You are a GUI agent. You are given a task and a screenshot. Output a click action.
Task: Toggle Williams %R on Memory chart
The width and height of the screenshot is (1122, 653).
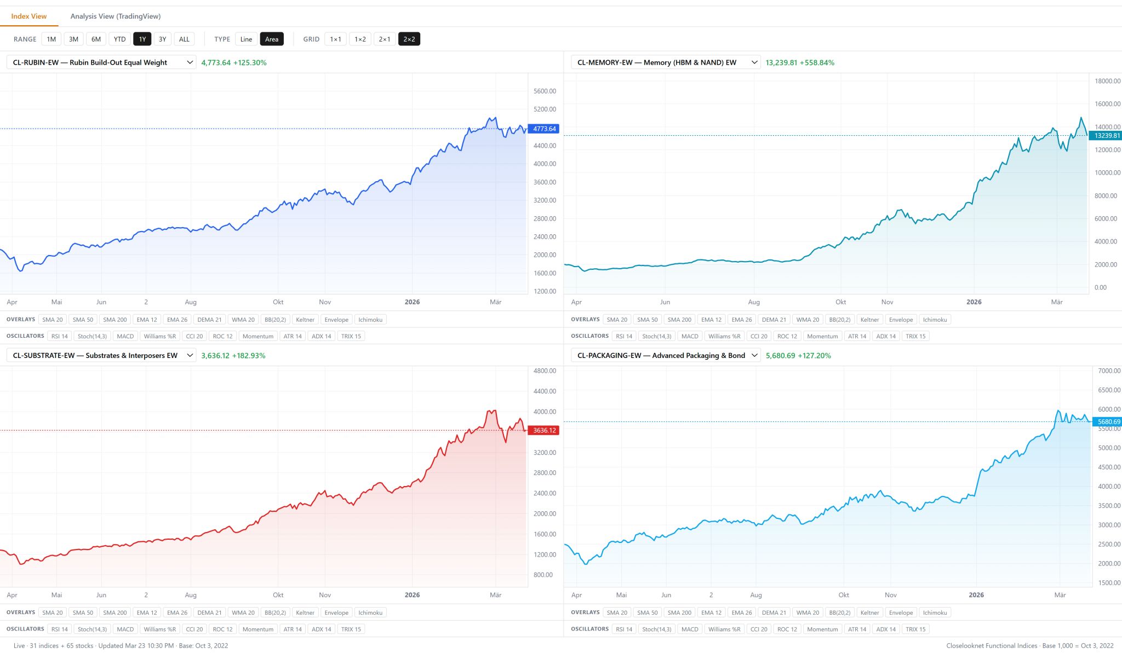724,336
